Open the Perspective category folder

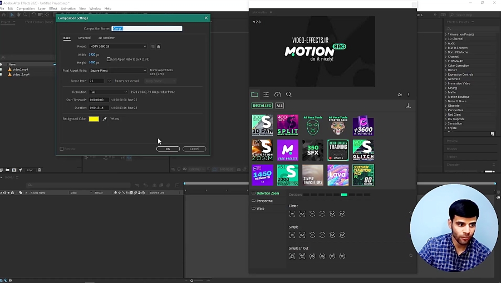coord(264,201)
